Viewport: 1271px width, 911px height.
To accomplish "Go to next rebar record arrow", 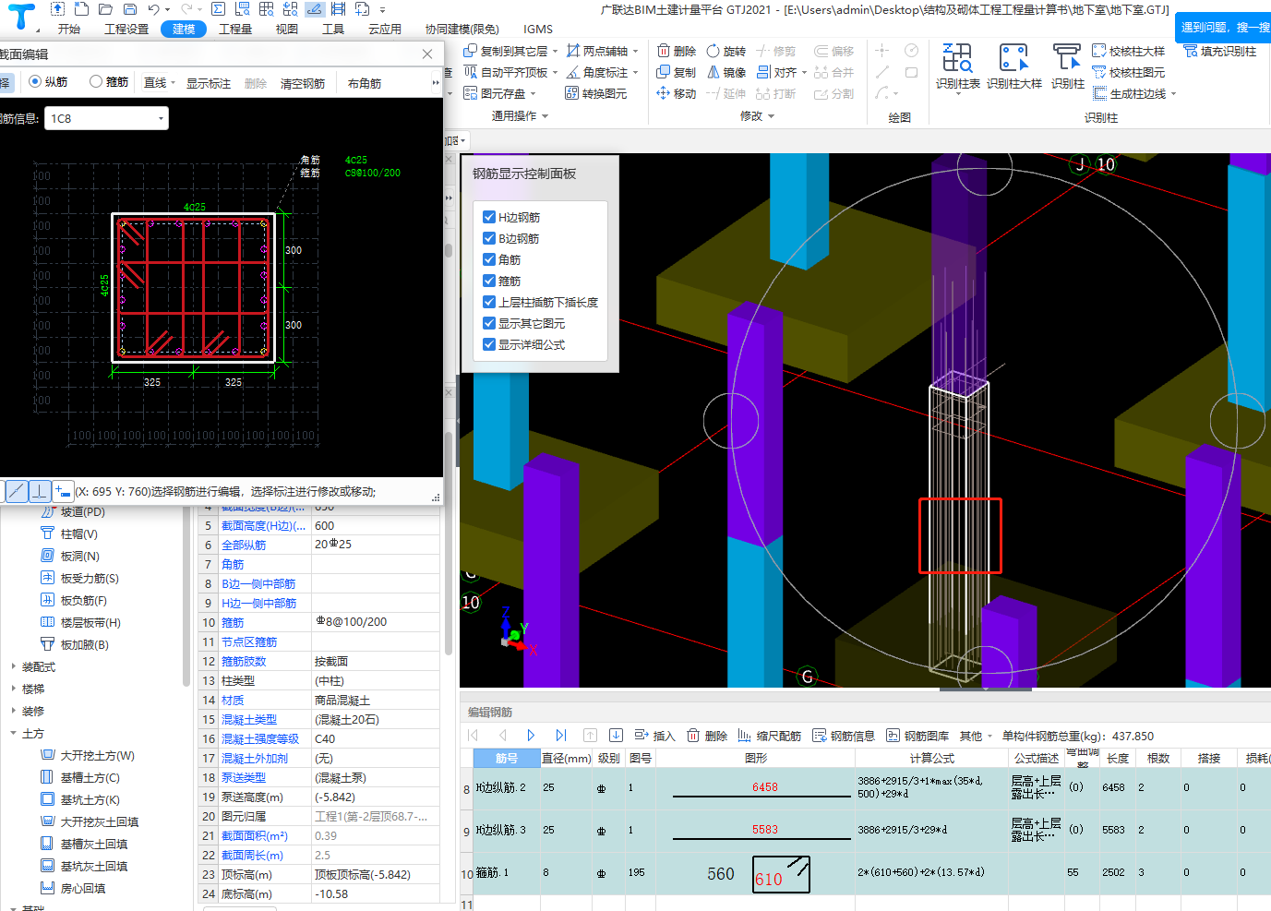I will pos(531,736).
